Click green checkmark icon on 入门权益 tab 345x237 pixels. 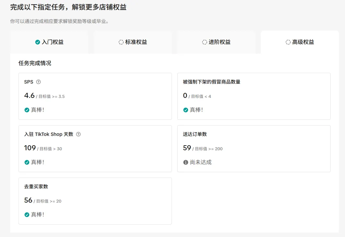38,42
